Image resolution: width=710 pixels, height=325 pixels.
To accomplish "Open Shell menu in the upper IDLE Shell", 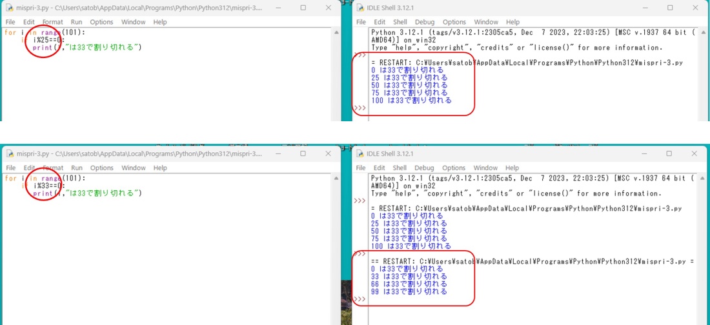I will point(400,22).
